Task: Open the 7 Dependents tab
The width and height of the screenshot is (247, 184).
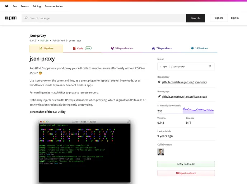Action: [162, 48]
